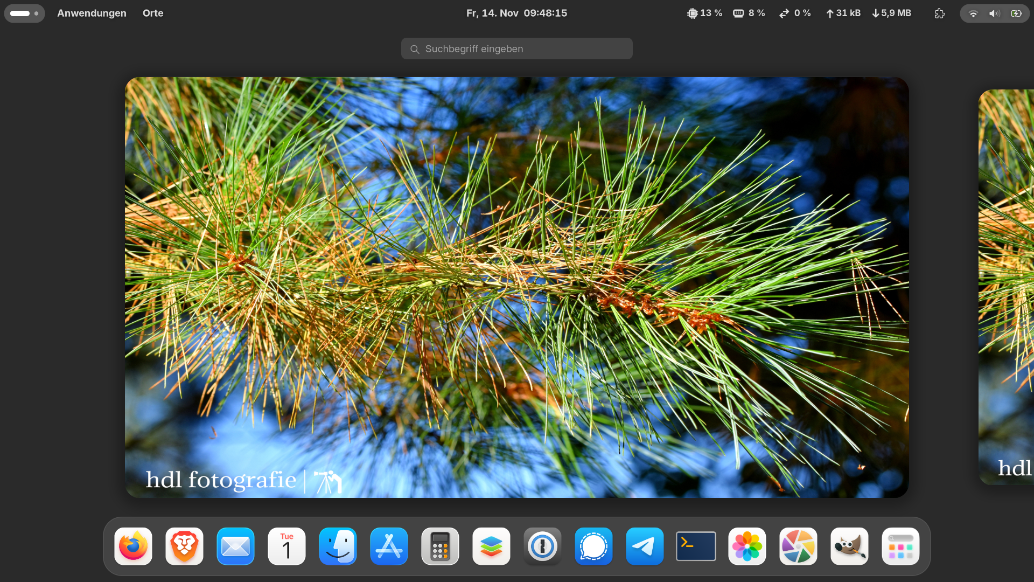Launch the App Store software icon
This screenshot has width=1034, height=582.
[389, 546]
